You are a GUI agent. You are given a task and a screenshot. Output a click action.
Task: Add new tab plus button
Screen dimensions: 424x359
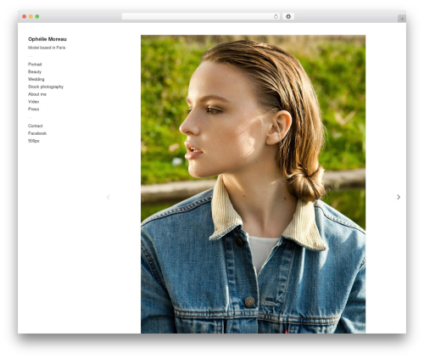click(x=402, y=19)
